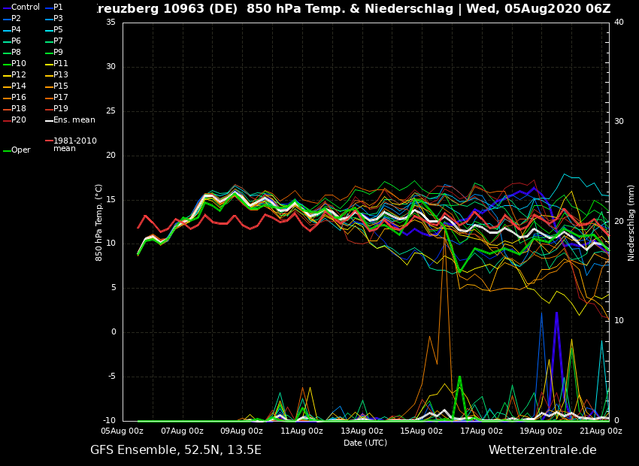Click the x-axis label 19Aug 00z
This screenshot has height=466, width=639.
click(x=541, y=431)
